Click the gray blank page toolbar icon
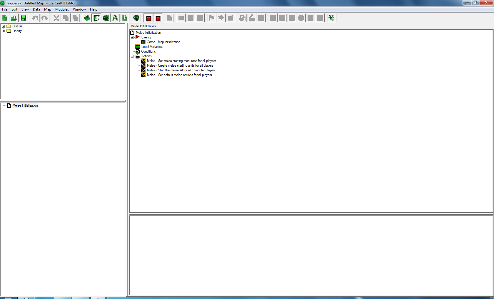This screenshot has width=494, height=299. [x=169, y=18]
